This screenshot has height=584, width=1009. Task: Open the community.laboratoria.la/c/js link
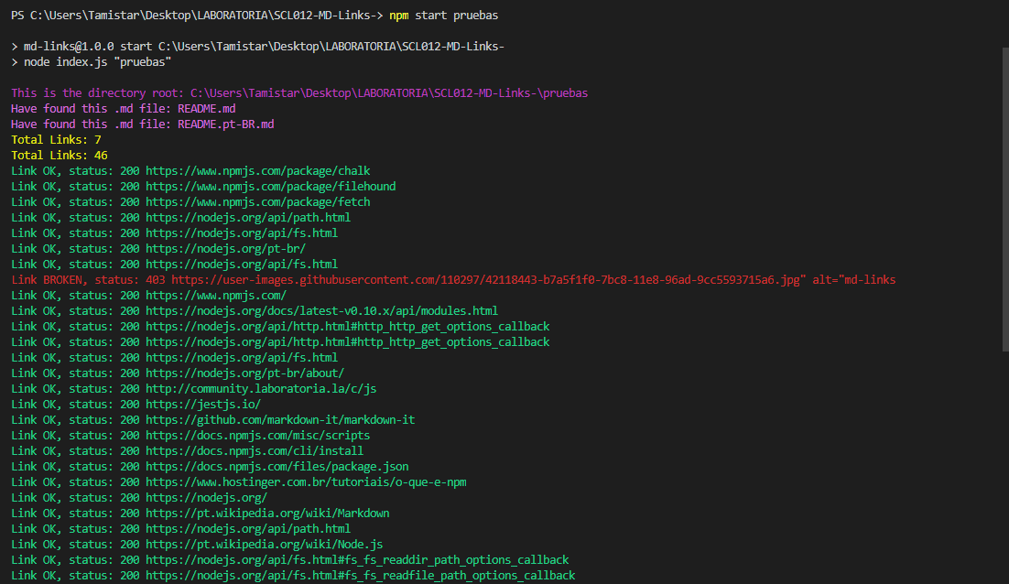pyautogui.click(x=261, y=388)
